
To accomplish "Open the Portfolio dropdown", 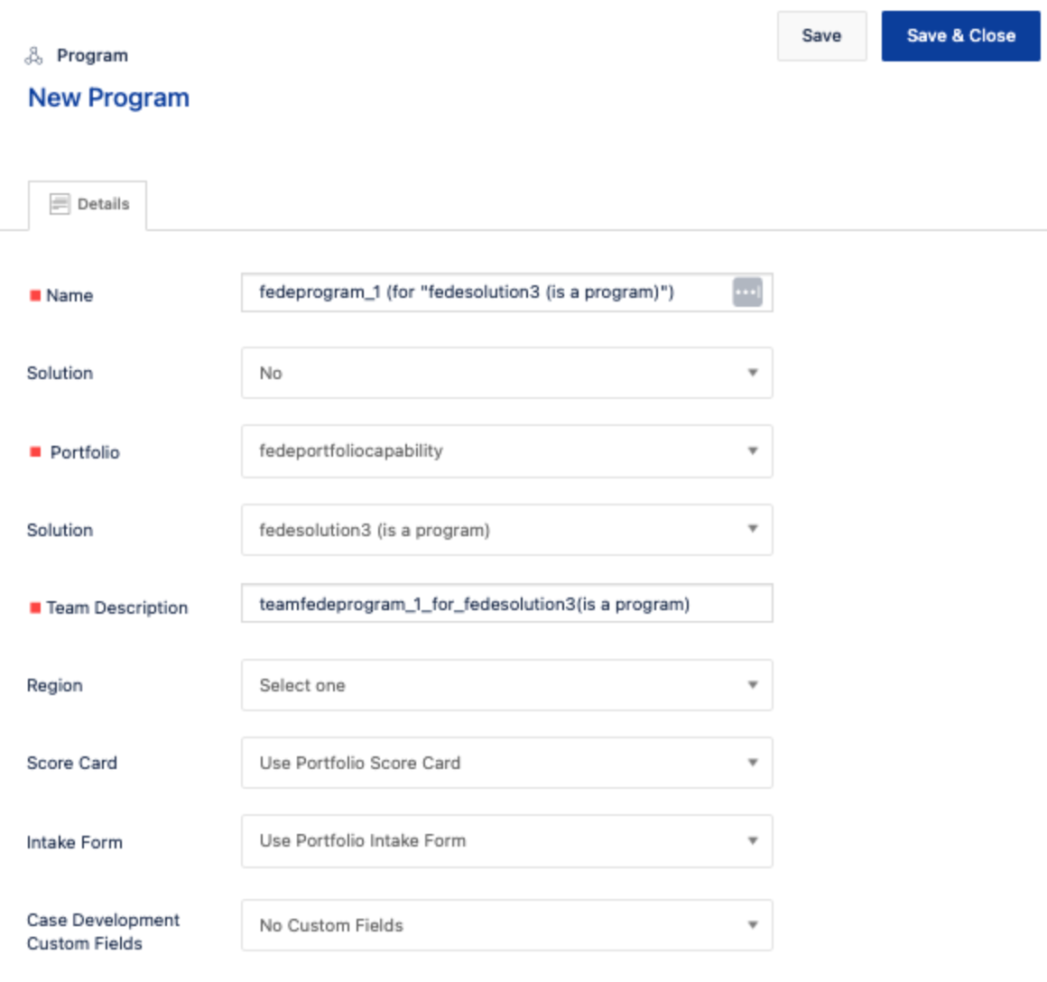I will point(507,451).
